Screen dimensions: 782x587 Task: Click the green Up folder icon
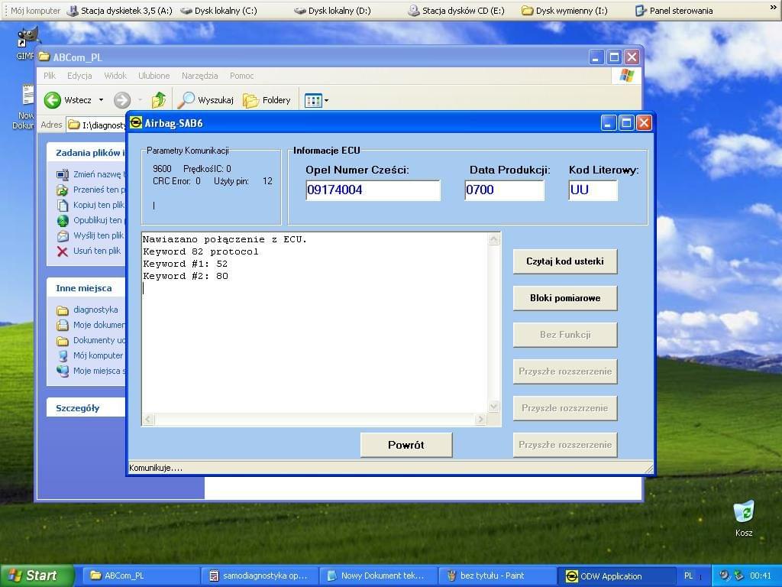159,100
